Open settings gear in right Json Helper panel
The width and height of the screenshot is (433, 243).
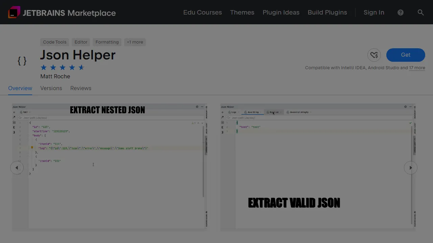[x=405, y=107]
